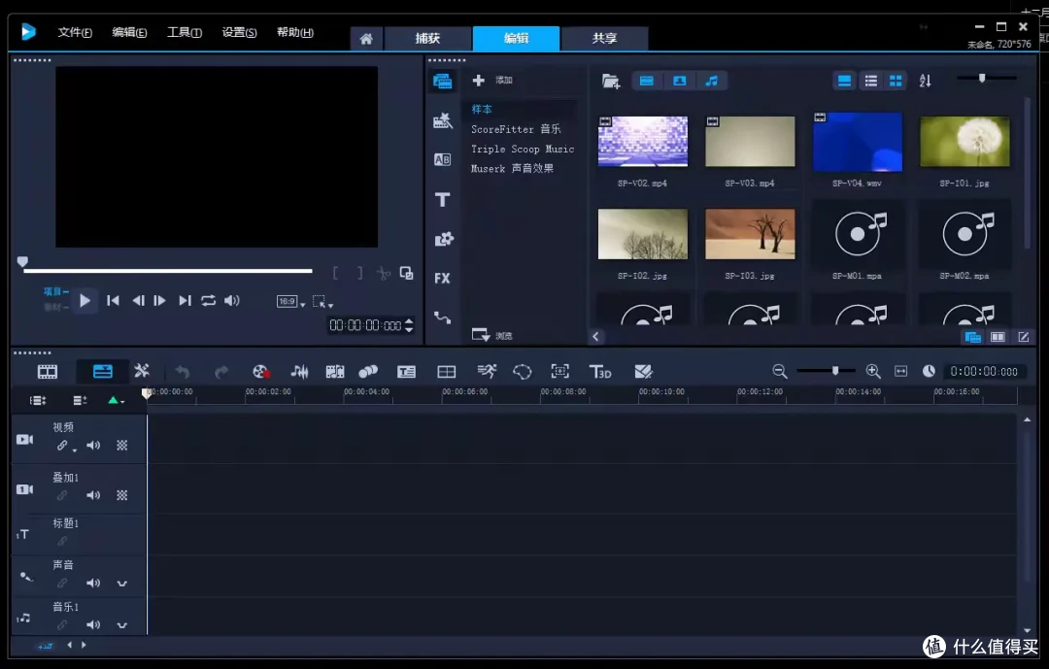Click the 3D Title editor tool
Viewport: 1049px width, 669px height.
coord(600,372)
